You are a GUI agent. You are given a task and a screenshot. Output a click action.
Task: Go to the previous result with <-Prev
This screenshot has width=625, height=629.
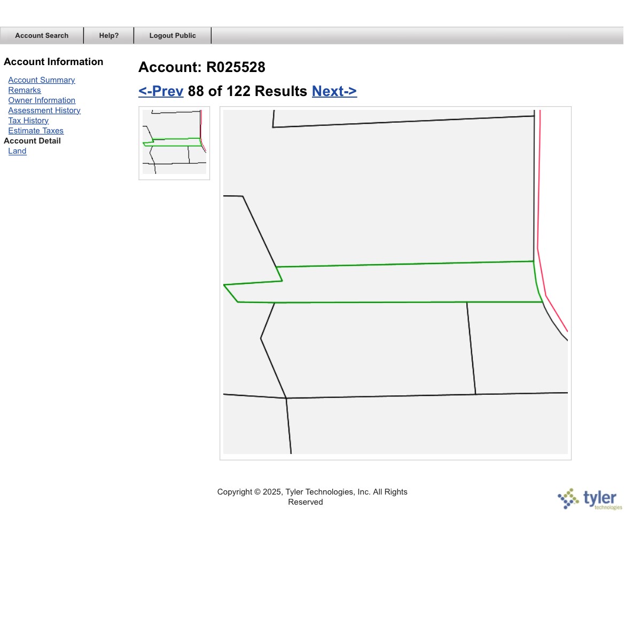tap(161, 91)
